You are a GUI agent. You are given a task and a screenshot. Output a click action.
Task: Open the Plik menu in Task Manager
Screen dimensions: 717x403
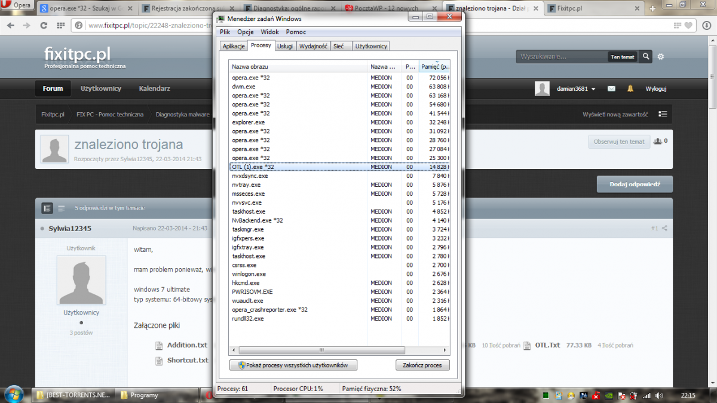pyautogui.click(x=225, y=32)
